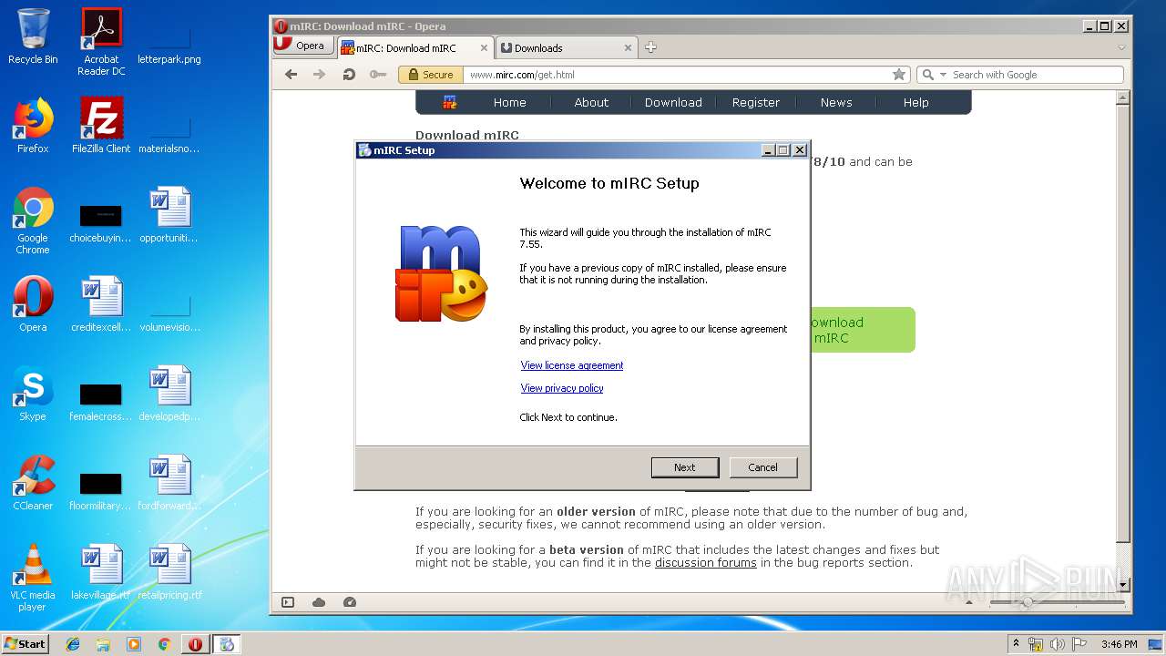Select the lakevillage.rtf document icon

pos(101,572)
